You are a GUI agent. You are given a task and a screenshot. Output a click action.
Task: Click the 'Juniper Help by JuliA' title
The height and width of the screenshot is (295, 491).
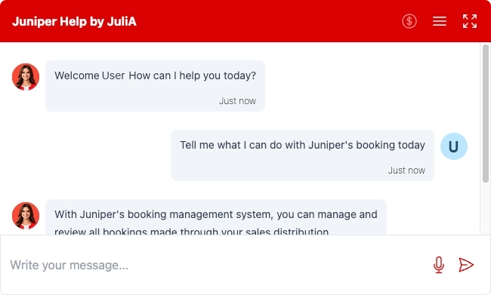point(74,22)
